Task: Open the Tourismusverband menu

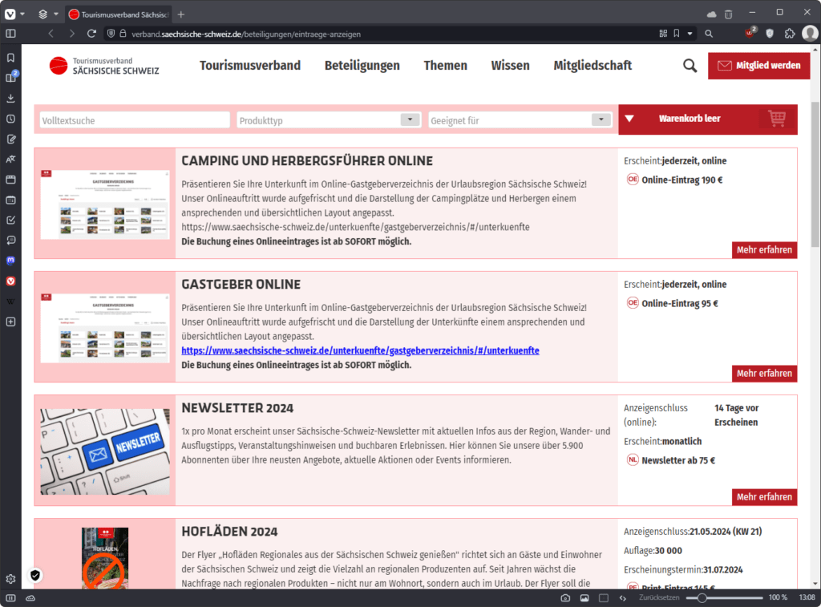Action: 250,66
